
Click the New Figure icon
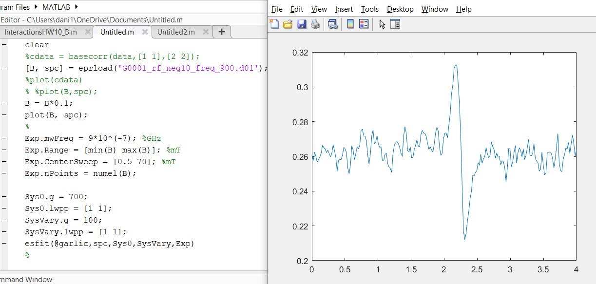275,24
